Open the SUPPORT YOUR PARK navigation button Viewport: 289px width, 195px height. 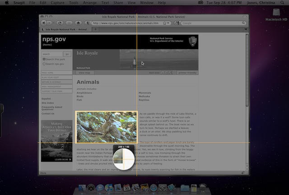tap(56, 91)
